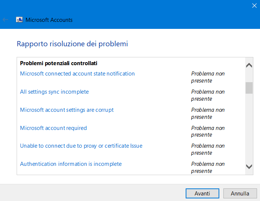The height and width of the screenshot is (201, 260).
Task: Open 'Authentication information is incomplete' link
Action: (71, 164)
